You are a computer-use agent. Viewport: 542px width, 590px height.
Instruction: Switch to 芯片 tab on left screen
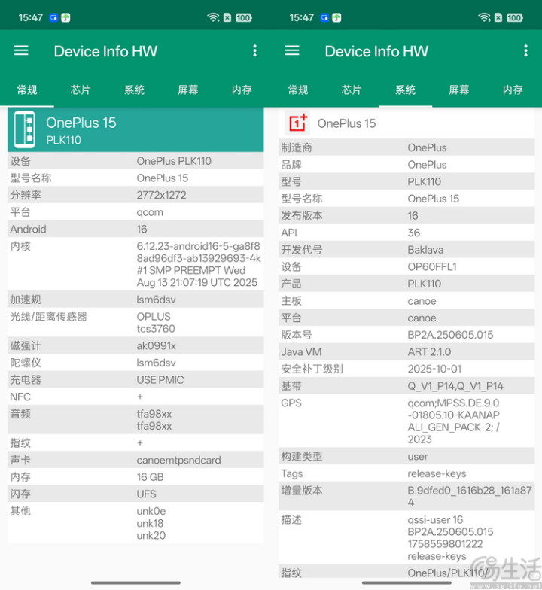[81, 90]
